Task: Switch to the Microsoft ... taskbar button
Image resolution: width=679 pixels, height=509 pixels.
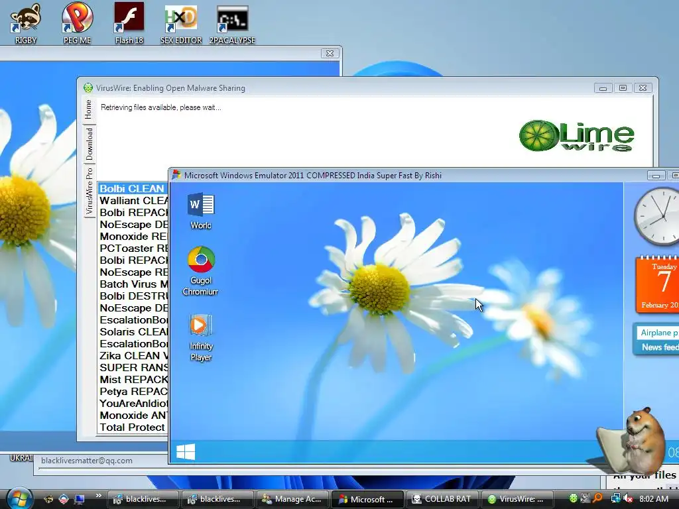Action: coord(367,499)
